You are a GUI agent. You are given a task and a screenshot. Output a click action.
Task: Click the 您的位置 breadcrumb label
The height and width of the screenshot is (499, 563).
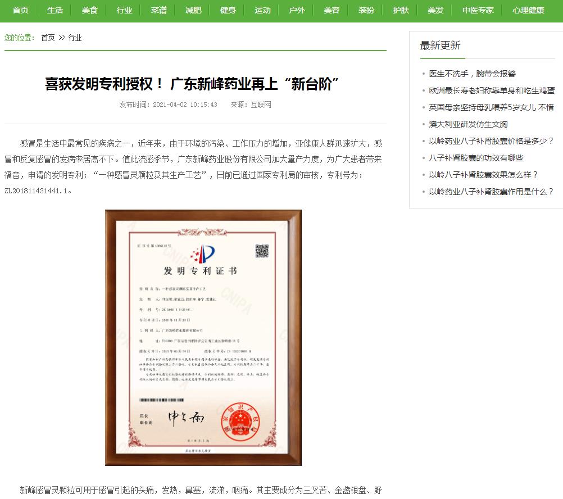tap(20, 38)
